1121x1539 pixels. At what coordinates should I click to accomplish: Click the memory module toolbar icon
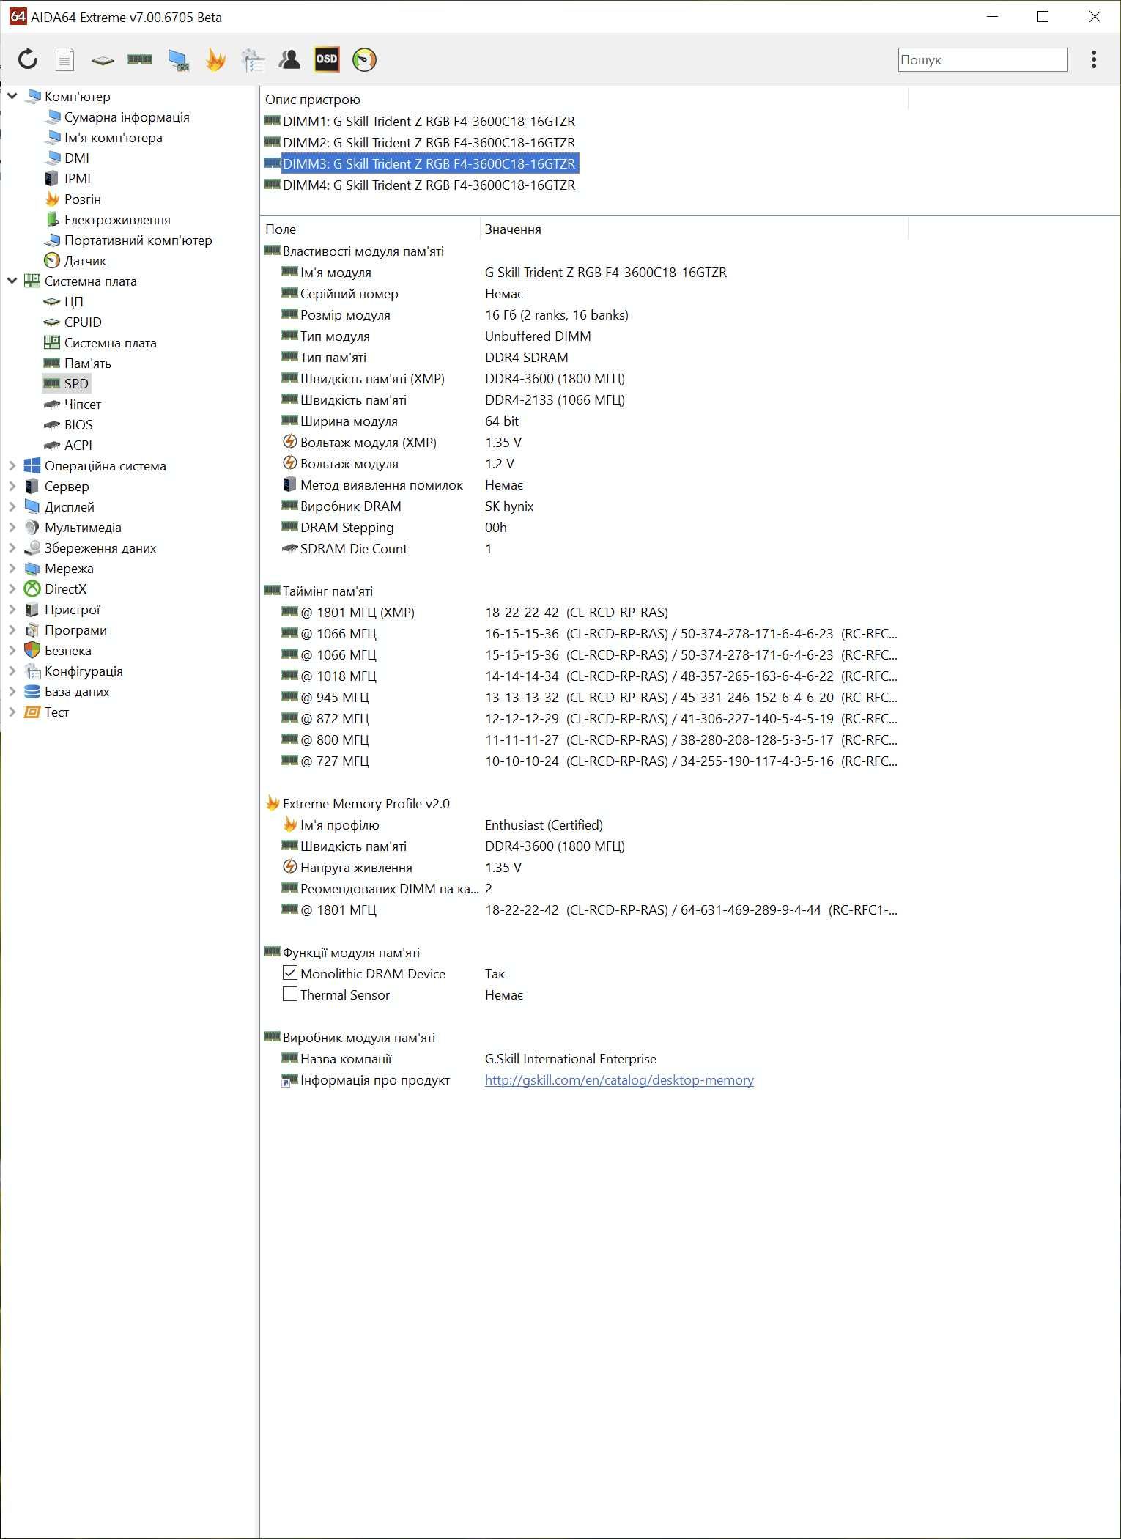tap(140, 59)
